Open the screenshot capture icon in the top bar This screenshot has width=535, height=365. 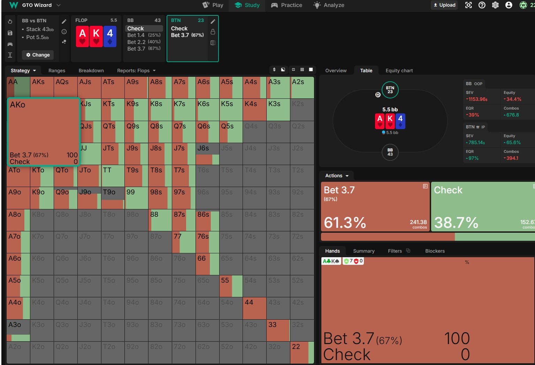click(x=468, y=5)
